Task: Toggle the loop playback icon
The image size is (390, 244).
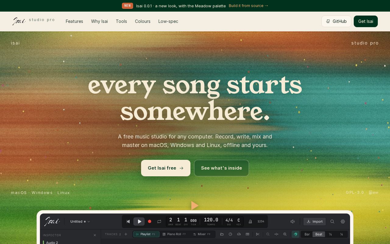Action: [159, 221]
